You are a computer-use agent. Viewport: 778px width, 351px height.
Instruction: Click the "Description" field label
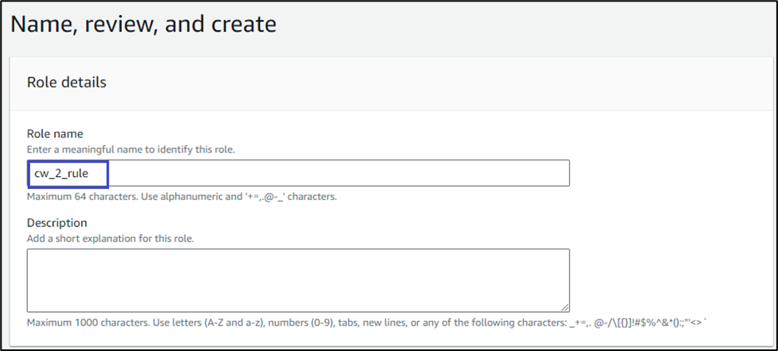[x=56, y=222]
